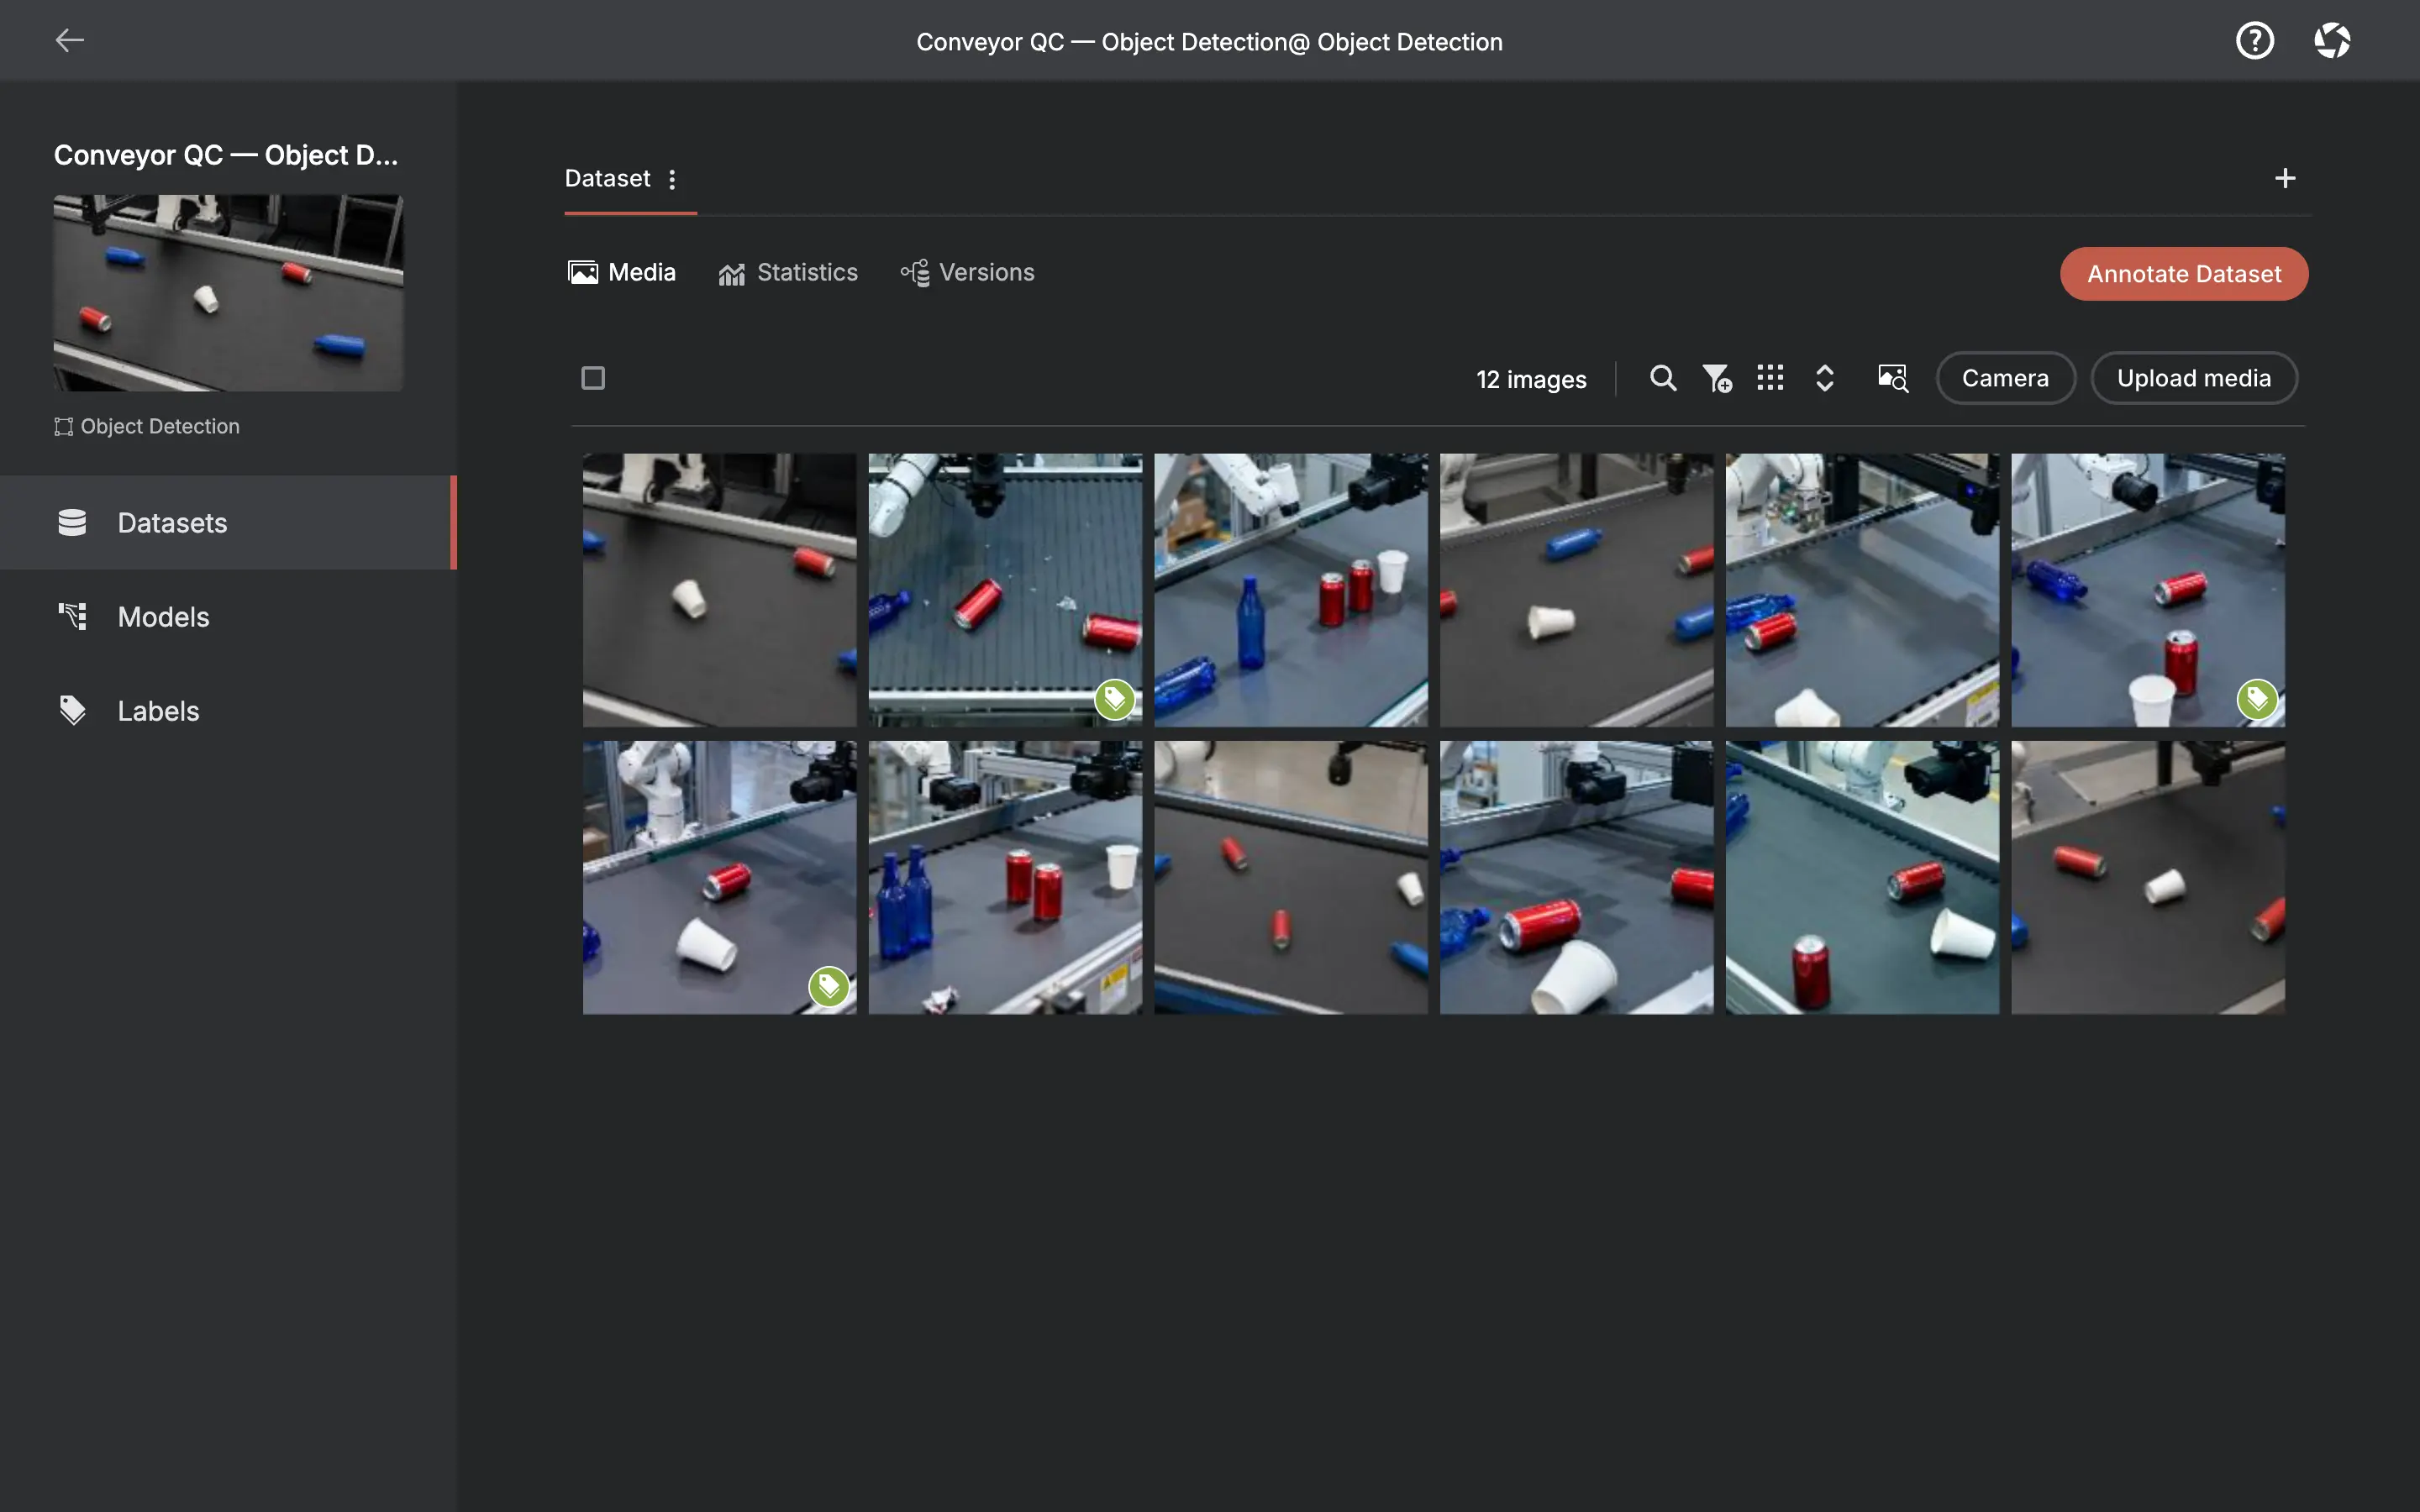Screen dimensions: 2420x1512
Task: Open the Dataset three-dot options menu
Action: 672,179
